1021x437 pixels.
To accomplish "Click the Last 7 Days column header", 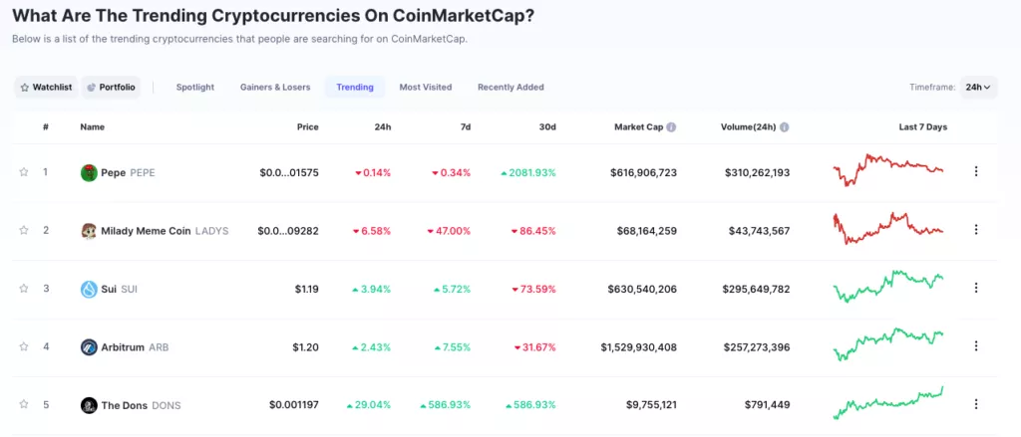I will tap(922, 127).
